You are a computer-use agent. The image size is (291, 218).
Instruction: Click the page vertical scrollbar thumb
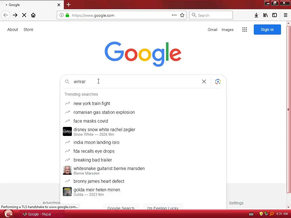288,110
